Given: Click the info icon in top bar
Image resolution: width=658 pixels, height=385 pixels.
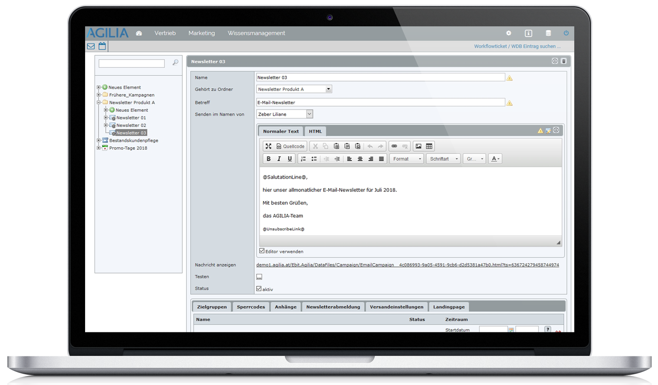Looking at the screenshot, I should [x=528, y=33].
